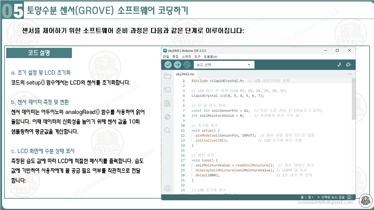Open the account profile sidebar icon
The image size is (374, 210).
167,188
